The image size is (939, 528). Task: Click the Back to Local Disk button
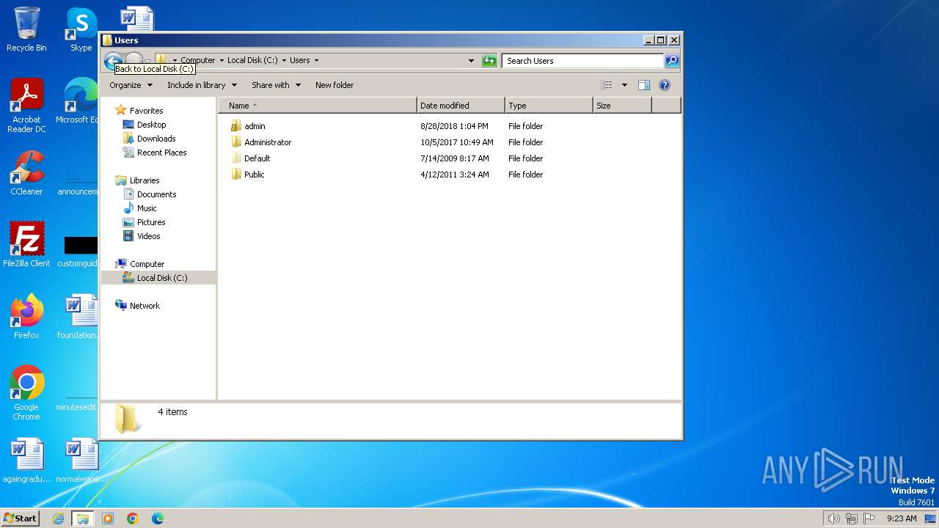(112, 60)
